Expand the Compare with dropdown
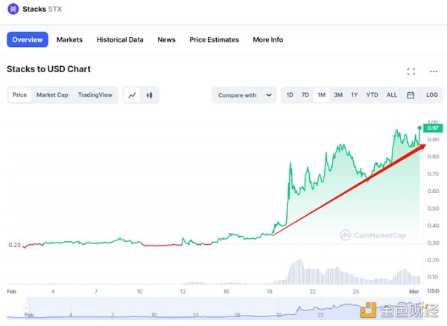This screenshot has height=326, width=447. click(x=244, y=95)
